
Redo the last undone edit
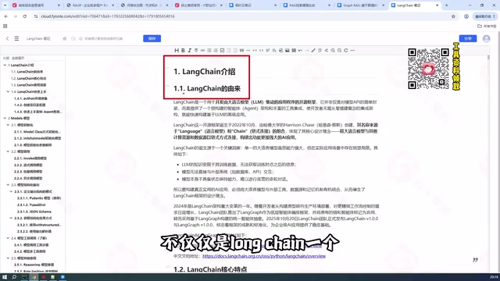tap(307, 50)
